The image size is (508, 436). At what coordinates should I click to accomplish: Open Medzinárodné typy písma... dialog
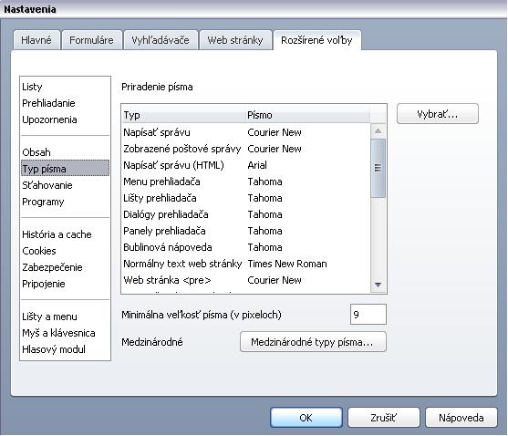pyautogui.click(x=313, y=342)
